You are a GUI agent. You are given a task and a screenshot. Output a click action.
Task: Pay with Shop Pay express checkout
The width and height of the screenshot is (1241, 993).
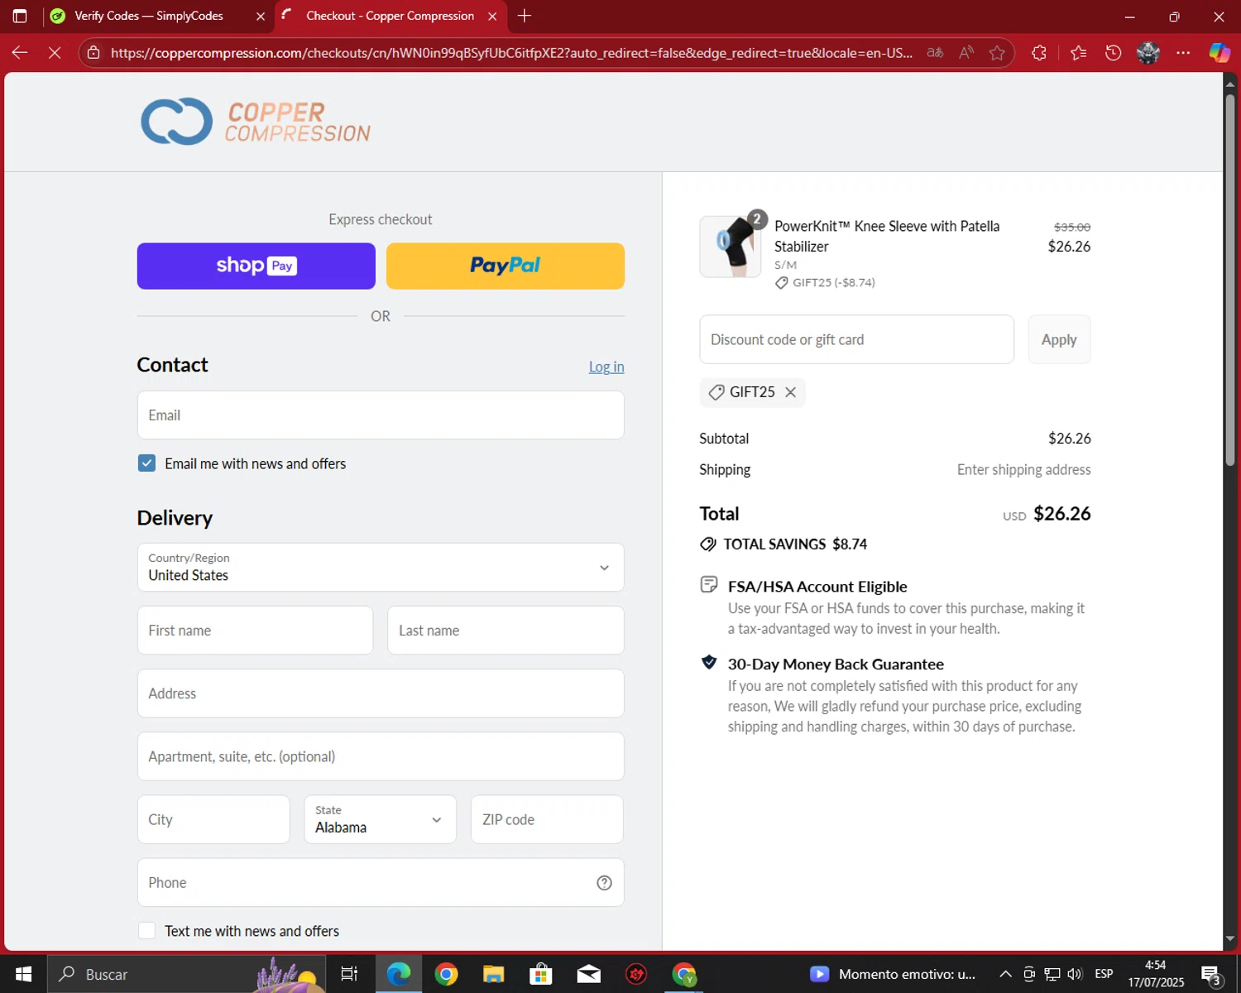pos(256,266)
